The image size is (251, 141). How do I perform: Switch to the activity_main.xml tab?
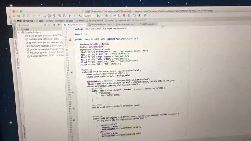click(126, 24)
